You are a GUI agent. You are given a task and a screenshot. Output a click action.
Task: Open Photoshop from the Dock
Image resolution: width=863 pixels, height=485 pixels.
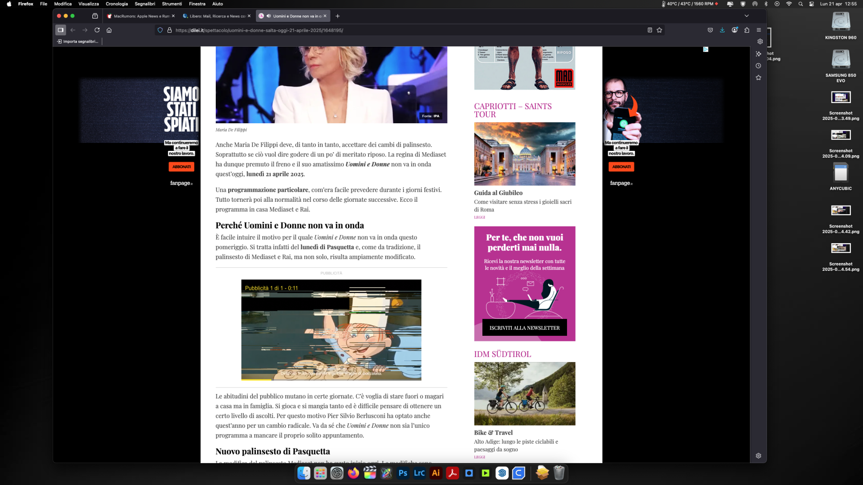pos(403,473)
